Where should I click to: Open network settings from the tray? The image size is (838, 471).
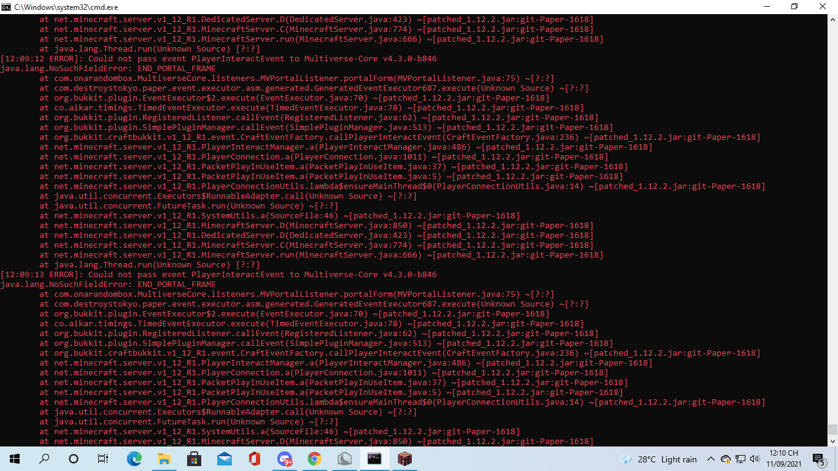pyautogui.click(x=740, y=459)
